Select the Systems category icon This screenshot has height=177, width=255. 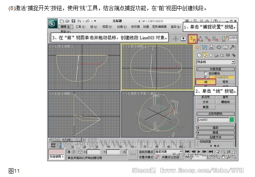[x=234, y=55]
